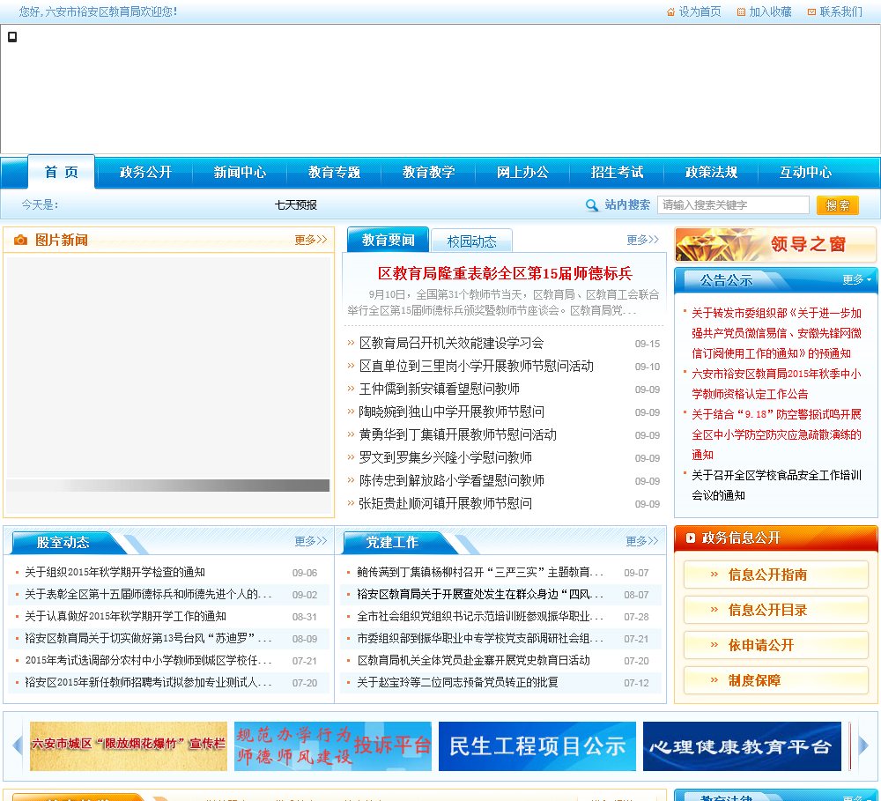Open article 张矩贵赴顺河镇开展教师节慰问

pos(445,504)
